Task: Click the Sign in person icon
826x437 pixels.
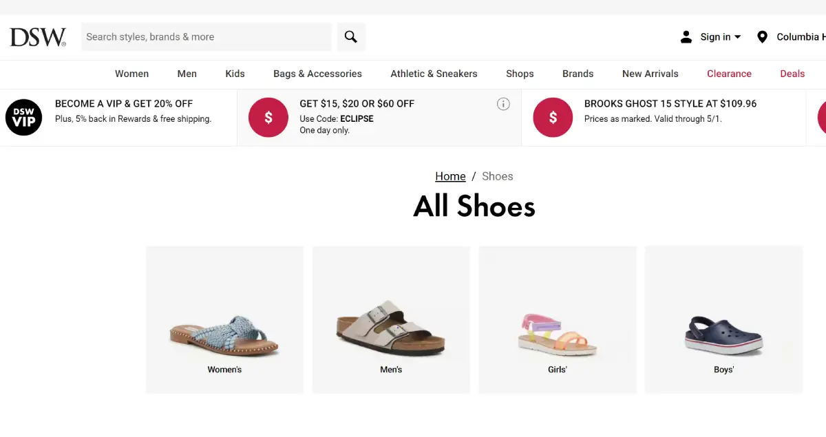Action: click(686, 36)
